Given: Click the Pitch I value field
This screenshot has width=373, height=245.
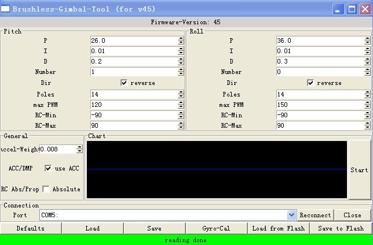Looking at the screenshot, I should pyautogui.click(x=134, y=51).
